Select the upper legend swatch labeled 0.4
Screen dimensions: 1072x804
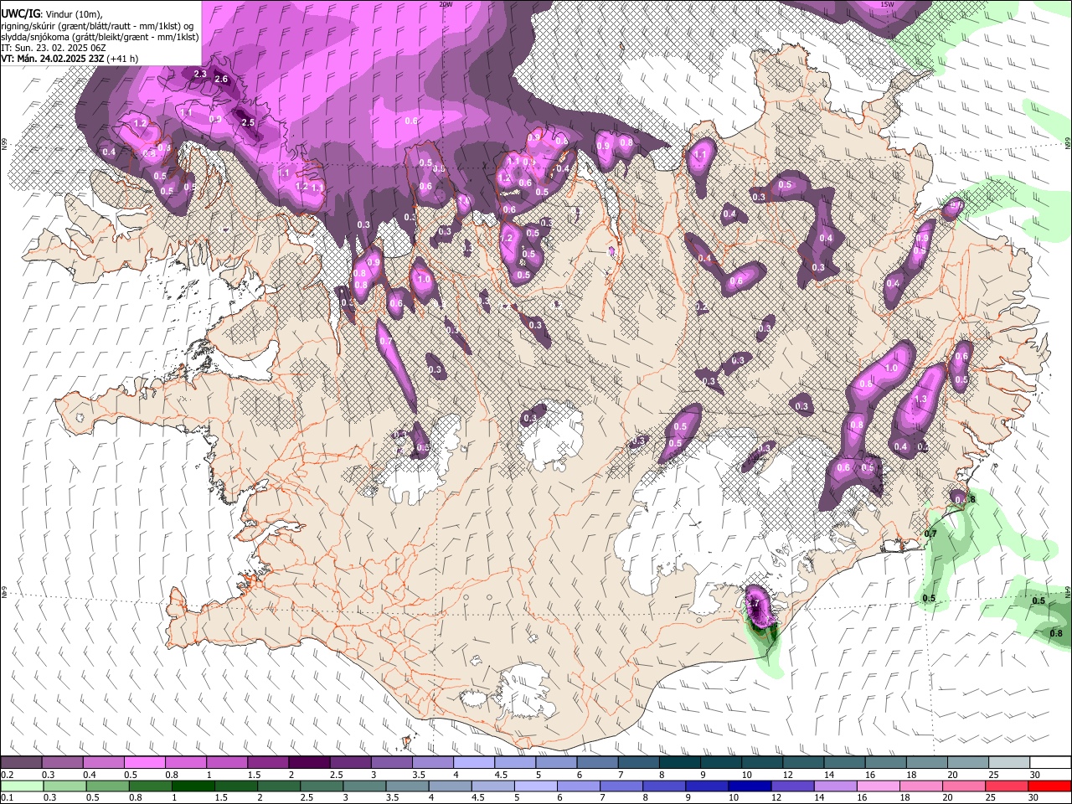[x=103, y=763]
